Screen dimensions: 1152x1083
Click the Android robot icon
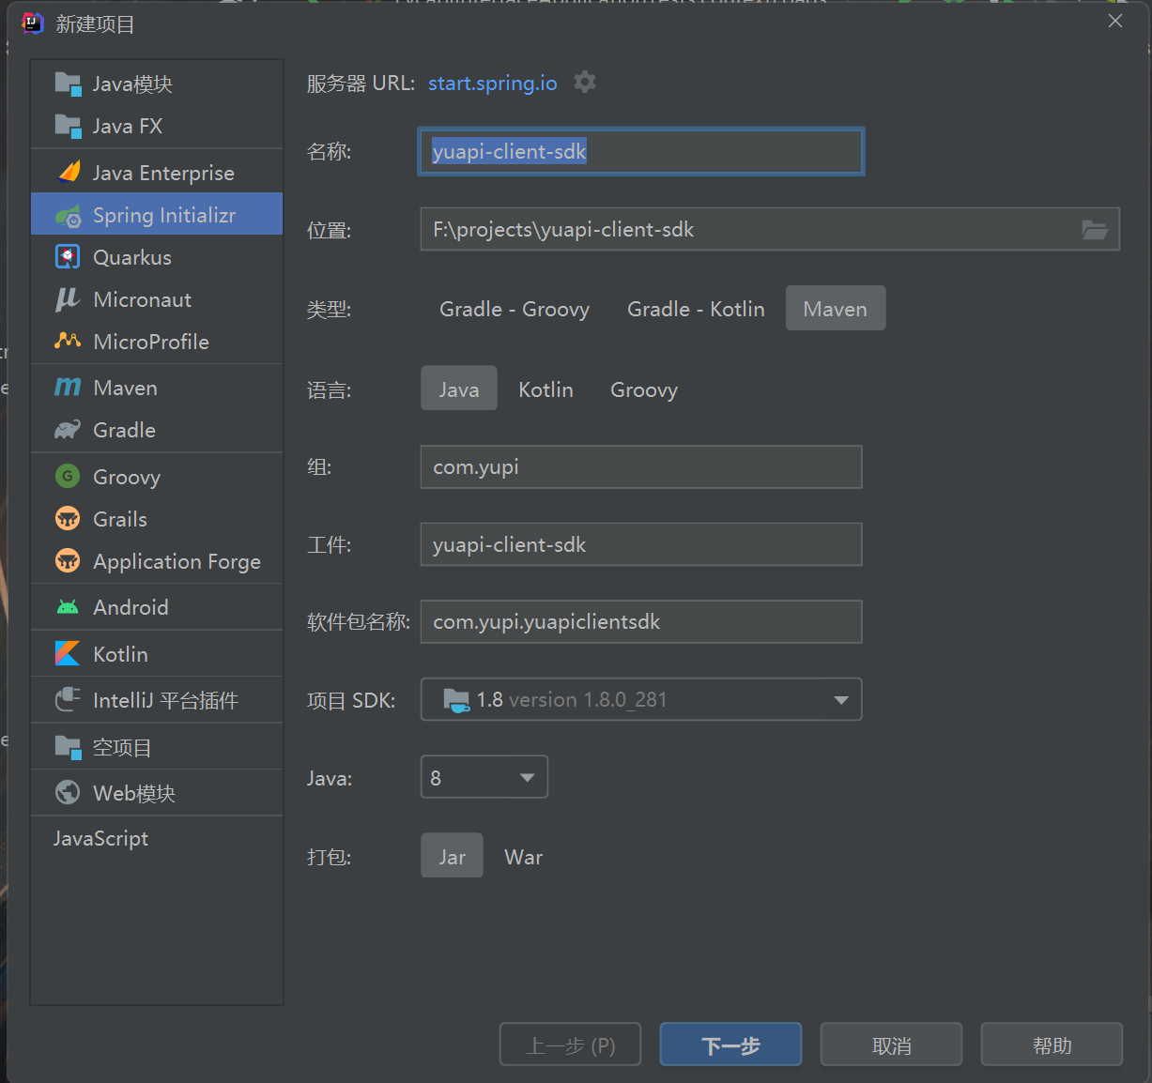click(x=68, y=607)
